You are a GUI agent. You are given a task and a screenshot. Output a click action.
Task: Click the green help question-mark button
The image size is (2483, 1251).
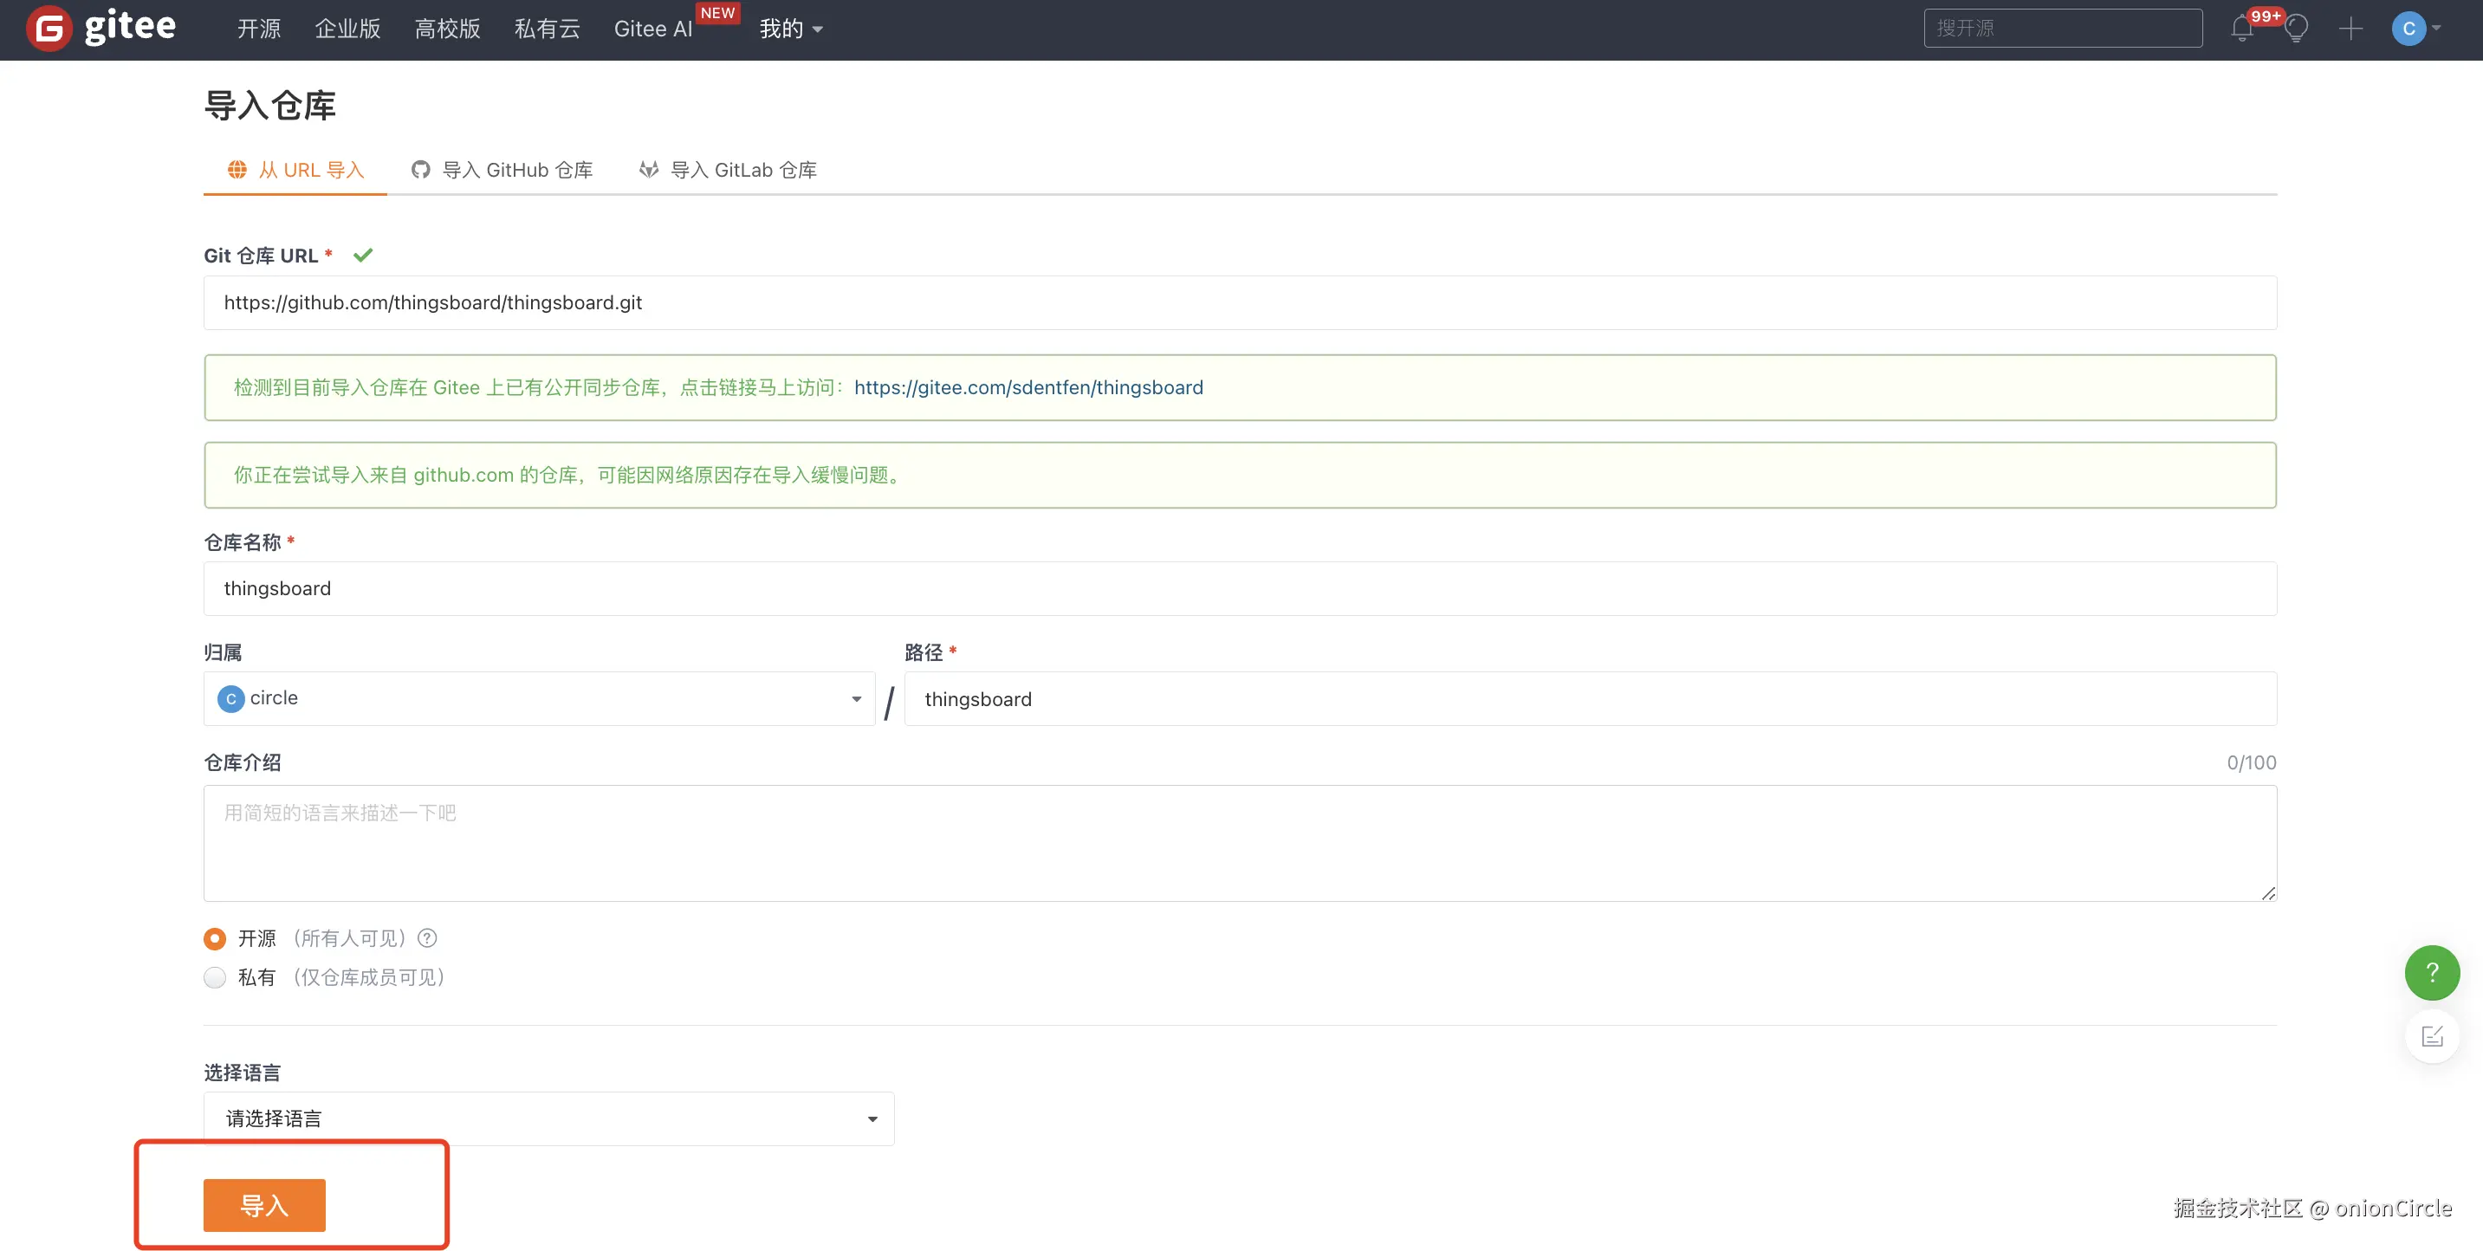point(2431,972)
